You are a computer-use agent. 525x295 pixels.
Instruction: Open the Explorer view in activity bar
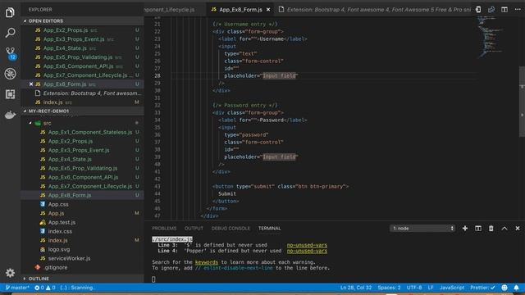10,13
